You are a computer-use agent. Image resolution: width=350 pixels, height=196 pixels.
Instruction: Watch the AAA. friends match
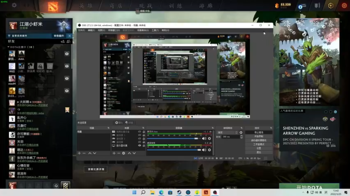pos(67,54)
